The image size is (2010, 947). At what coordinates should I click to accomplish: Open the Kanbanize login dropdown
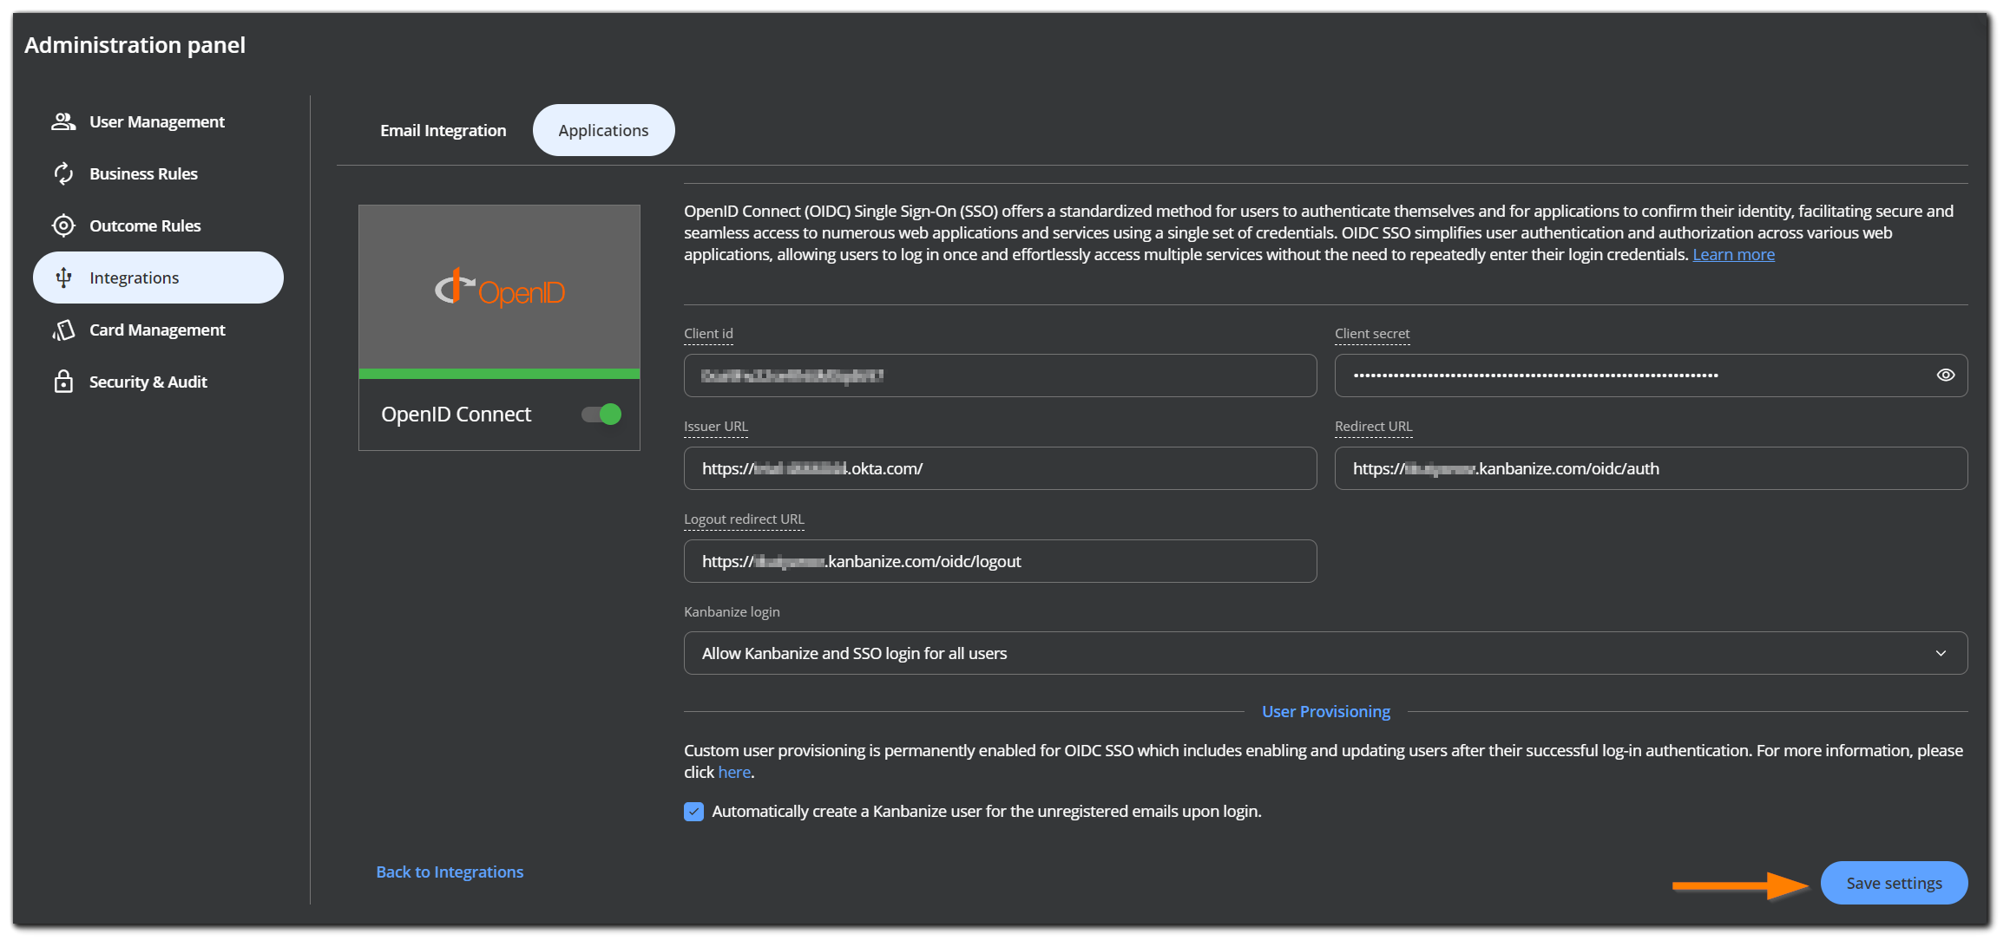1325,653
